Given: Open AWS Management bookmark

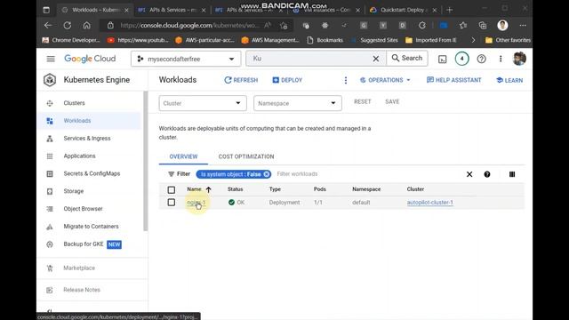Looking at the screenshot, I should point(270,40).
